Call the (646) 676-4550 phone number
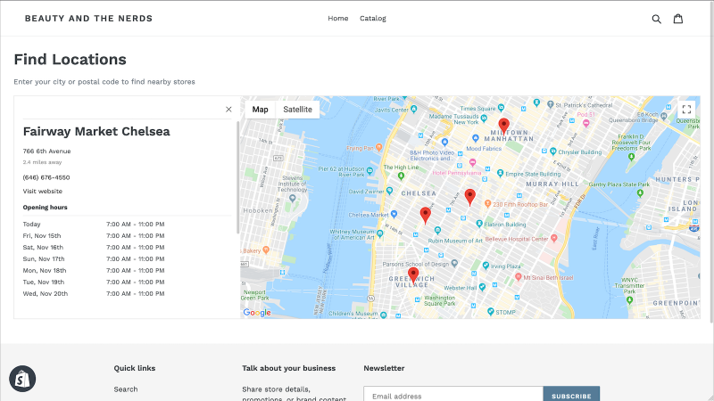This screenshot has height=401, width=714. click(46, 177)
